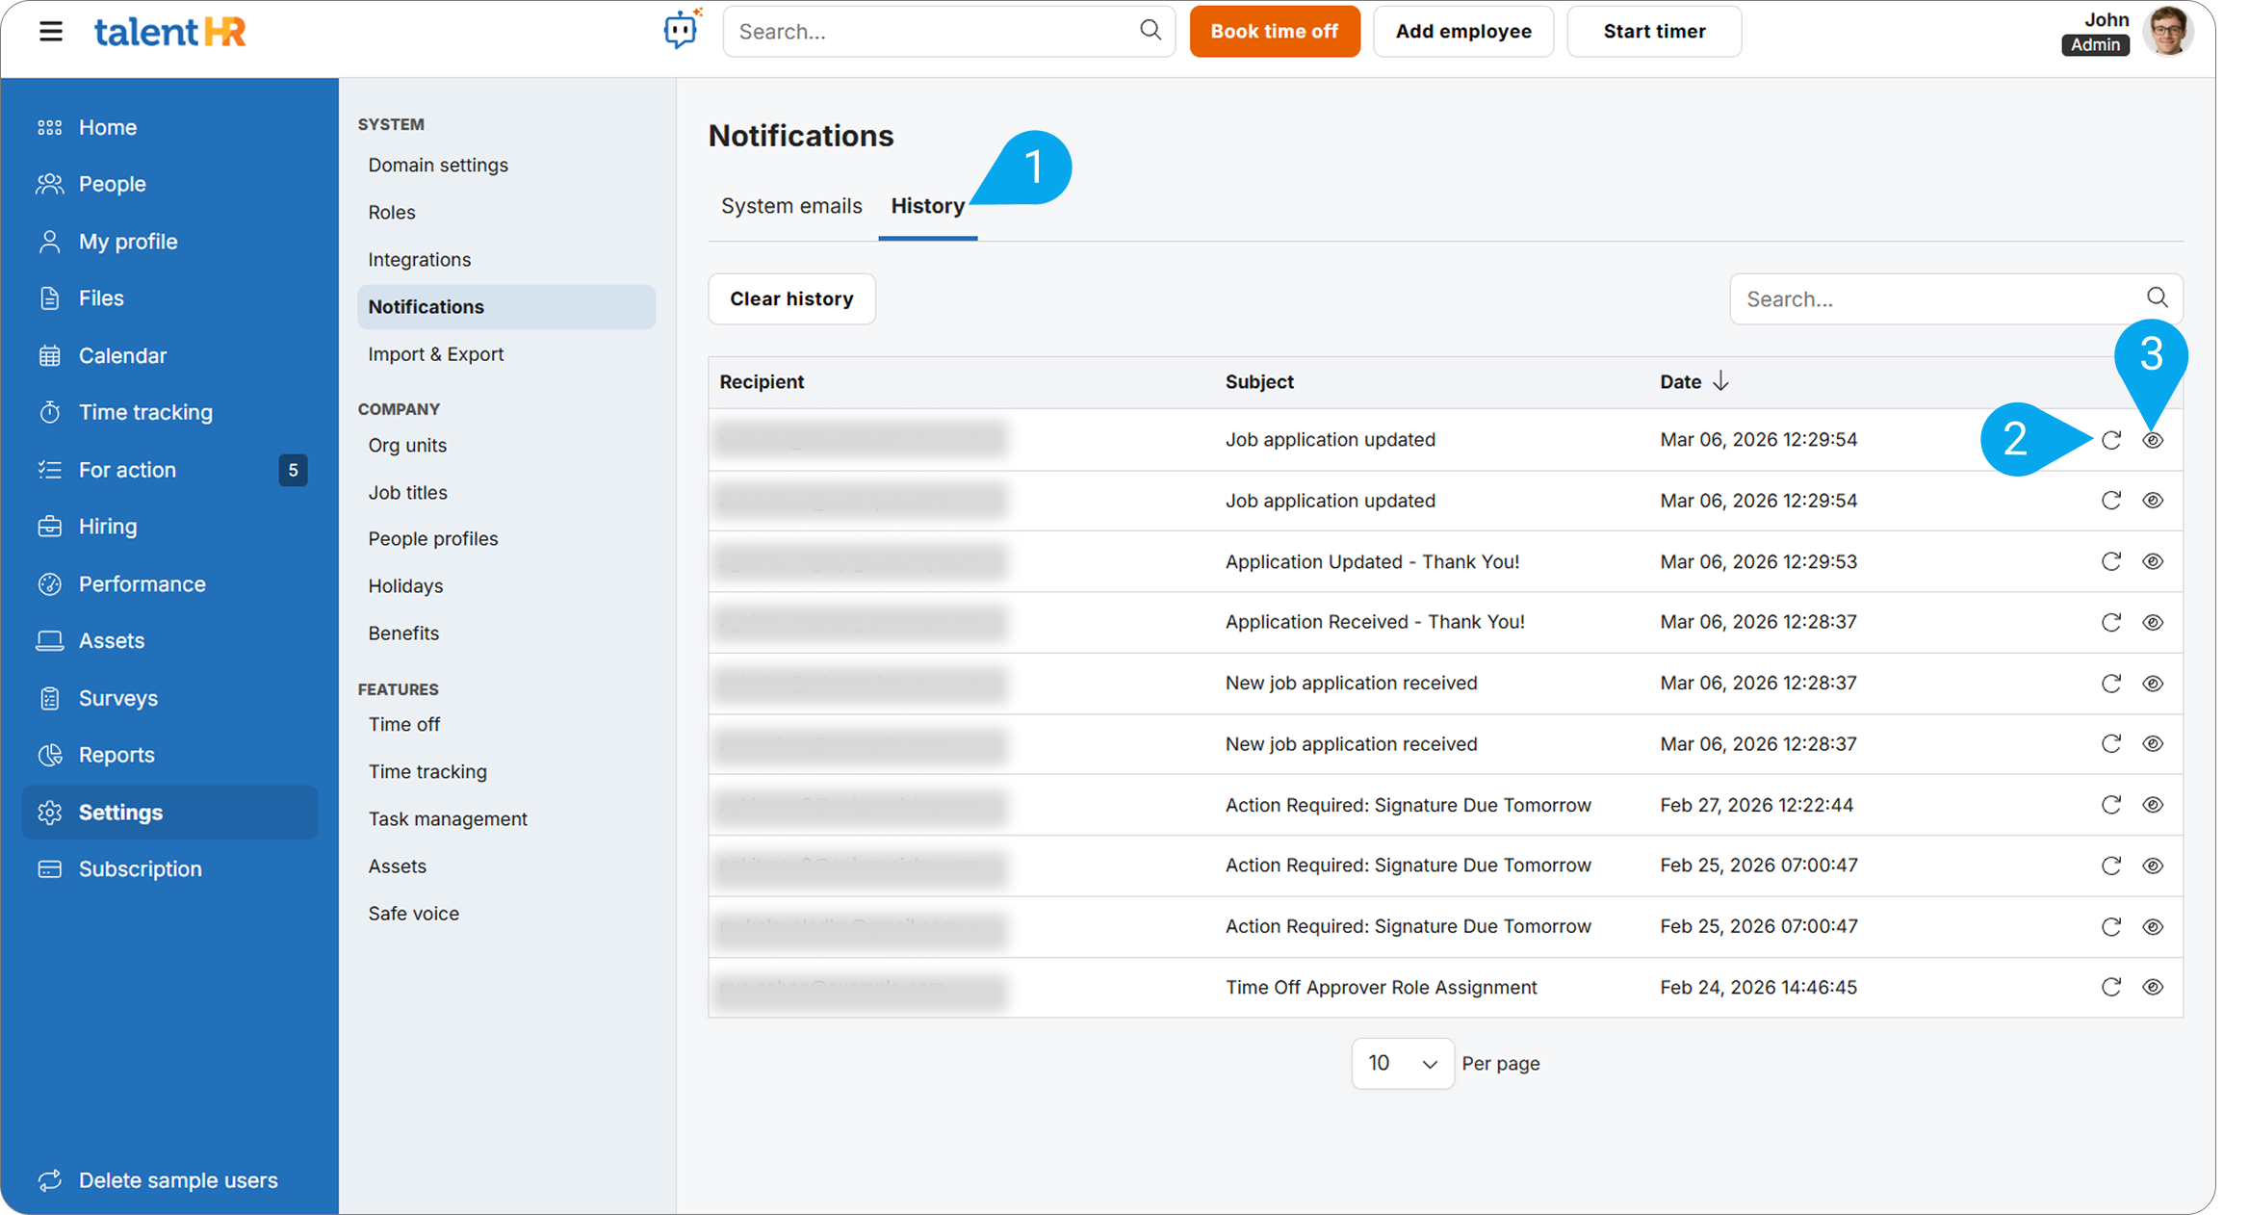Open the Hiring section icon
This screenshot has width=2249, height=1215.
[49, 526]
